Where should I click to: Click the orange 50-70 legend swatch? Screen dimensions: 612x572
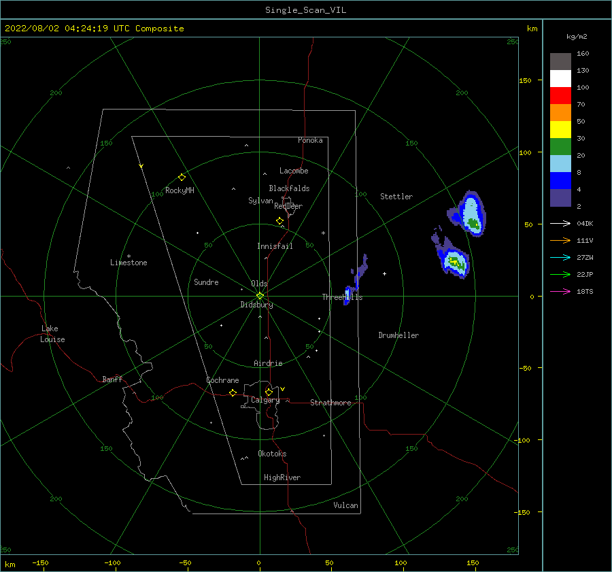(x=560, y=112)
